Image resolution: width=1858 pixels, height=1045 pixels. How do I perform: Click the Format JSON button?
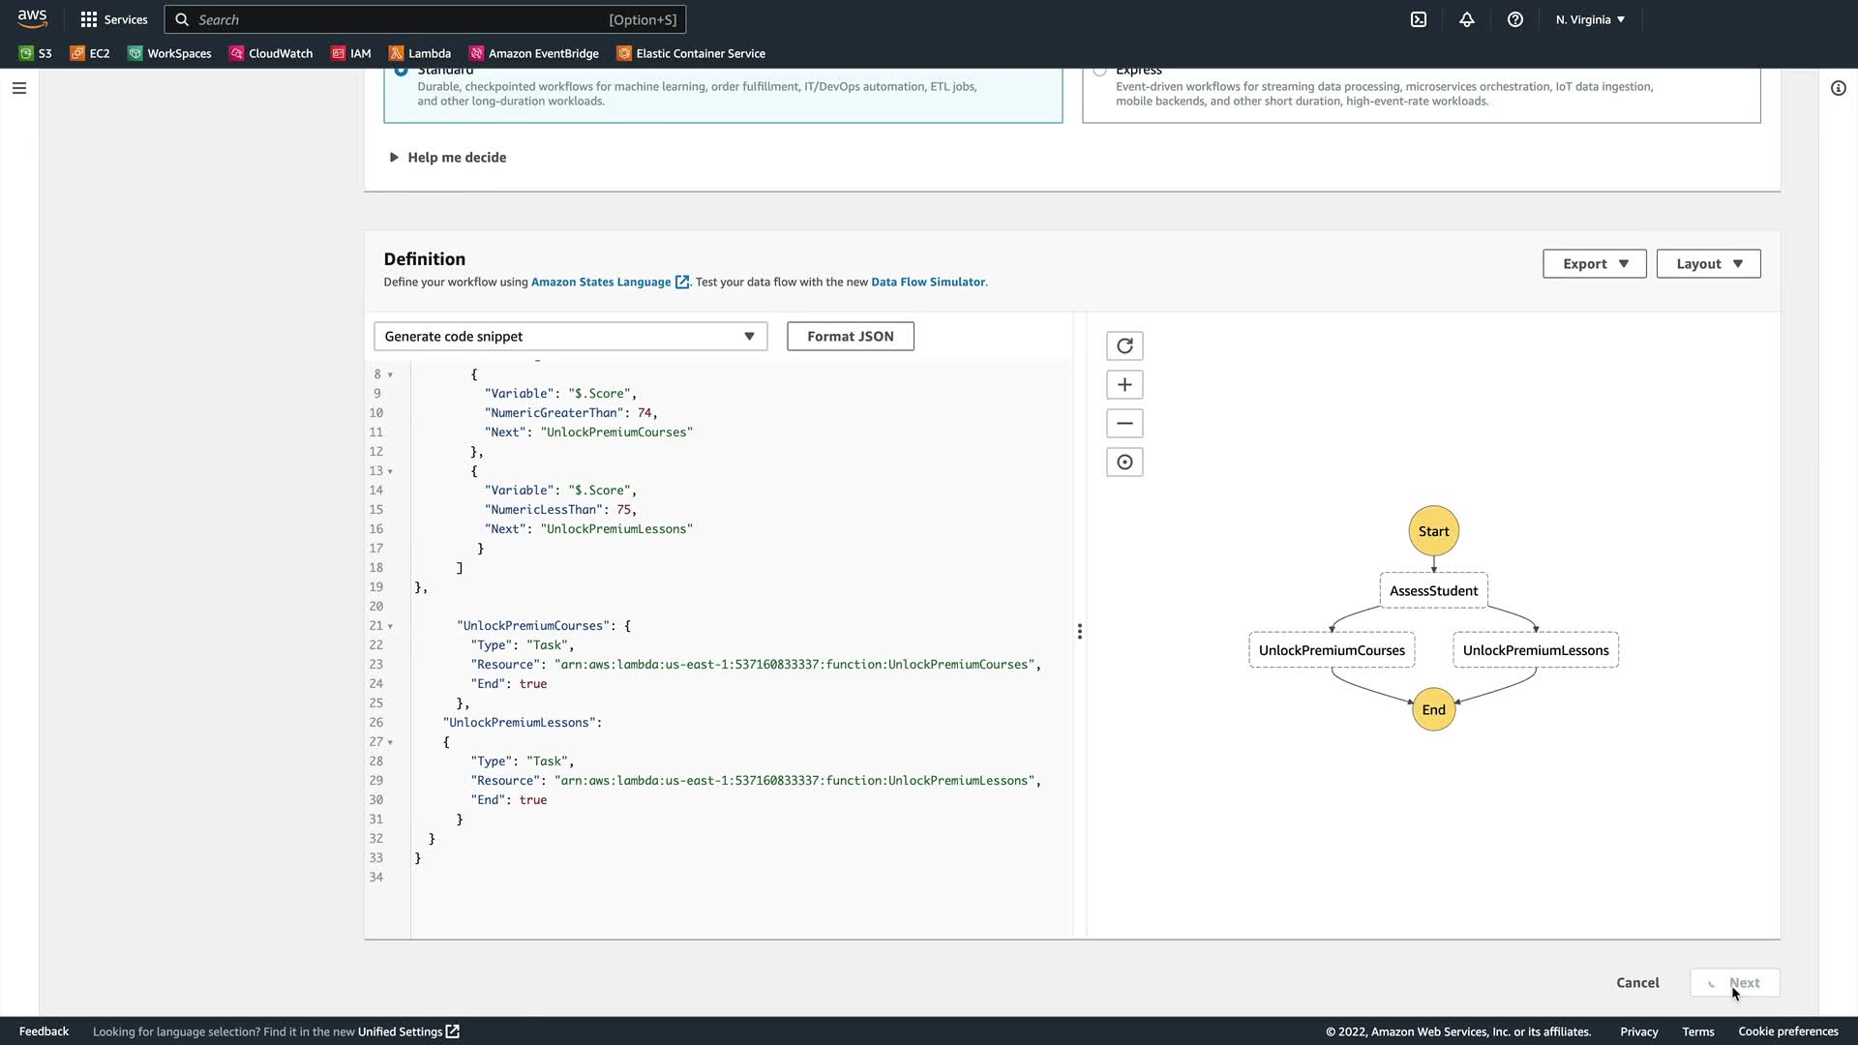point(850,337)
